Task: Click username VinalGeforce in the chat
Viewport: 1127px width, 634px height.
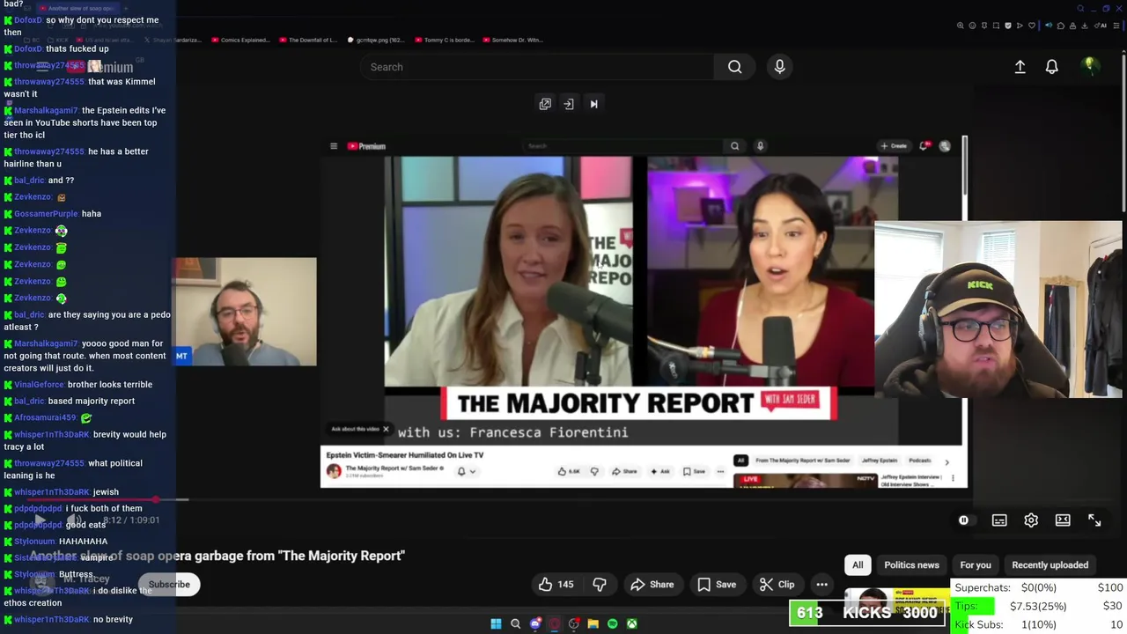Action: (x=39, y=385)
